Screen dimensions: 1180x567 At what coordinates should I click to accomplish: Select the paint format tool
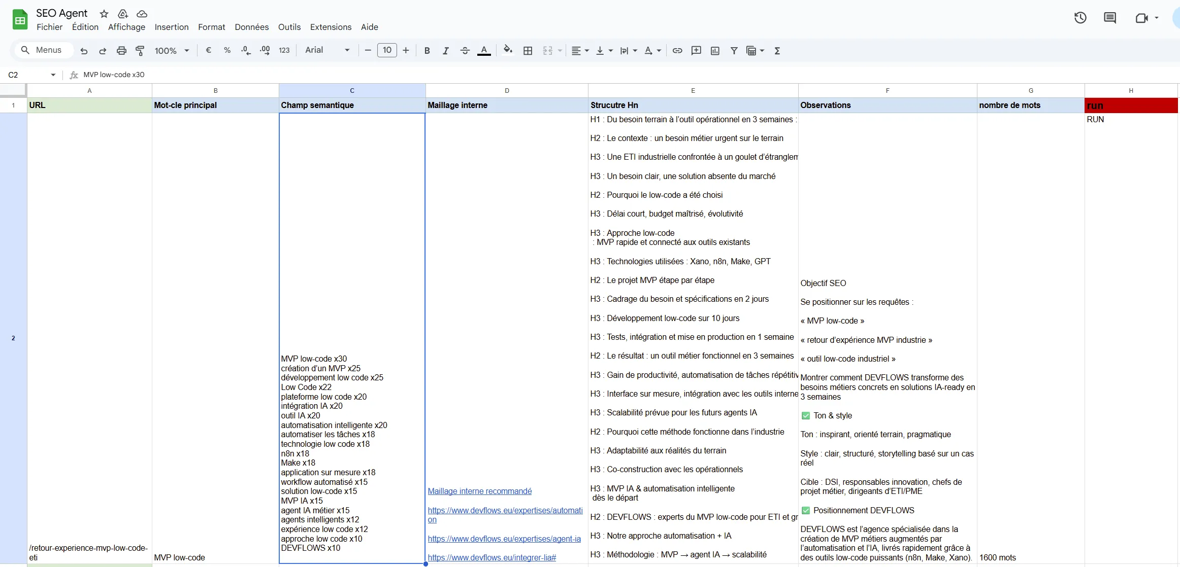coord(140,50)
